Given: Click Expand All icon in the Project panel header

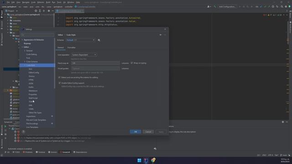Looking at the screenshot, I should 40,11.
